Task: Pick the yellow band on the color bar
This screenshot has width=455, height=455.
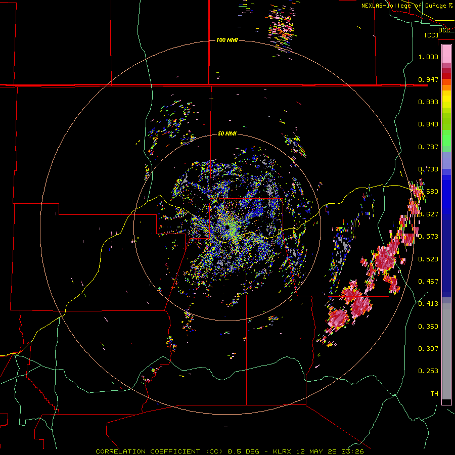Action: point(446,100)
